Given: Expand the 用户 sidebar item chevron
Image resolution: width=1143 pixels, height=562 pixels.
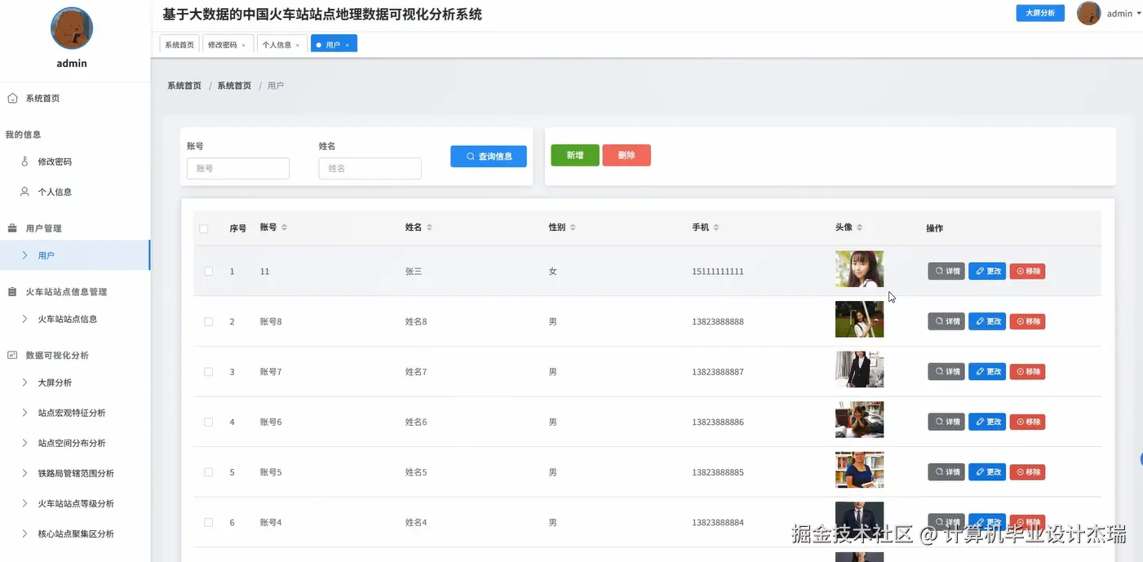Looking at the screenshot, I should point(24,255).
